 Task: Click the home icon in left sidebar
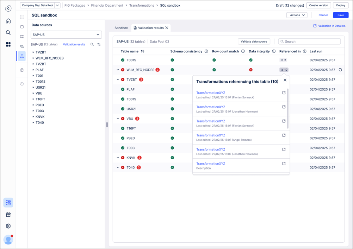click(x=8, y=21)
